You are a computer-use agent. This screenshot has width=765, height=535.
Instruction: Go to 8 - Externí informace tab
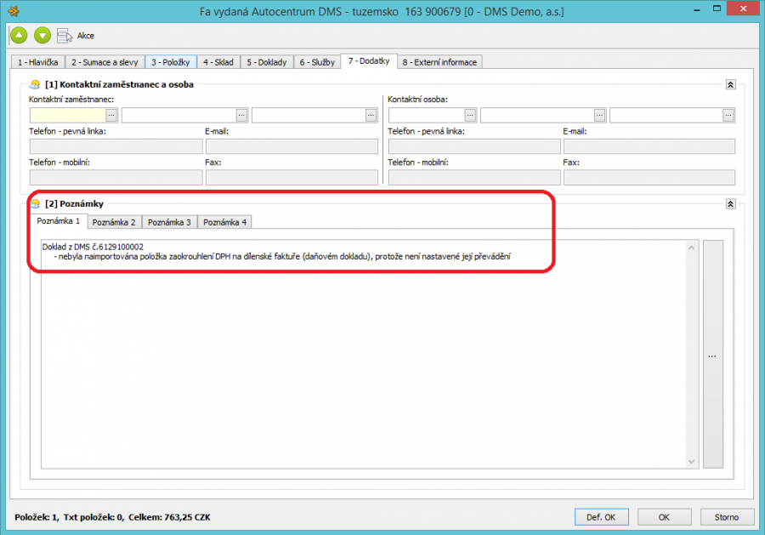coord(439,62)
